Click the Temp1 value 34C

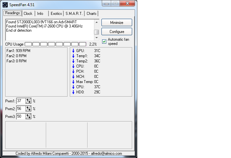(97, 56)
